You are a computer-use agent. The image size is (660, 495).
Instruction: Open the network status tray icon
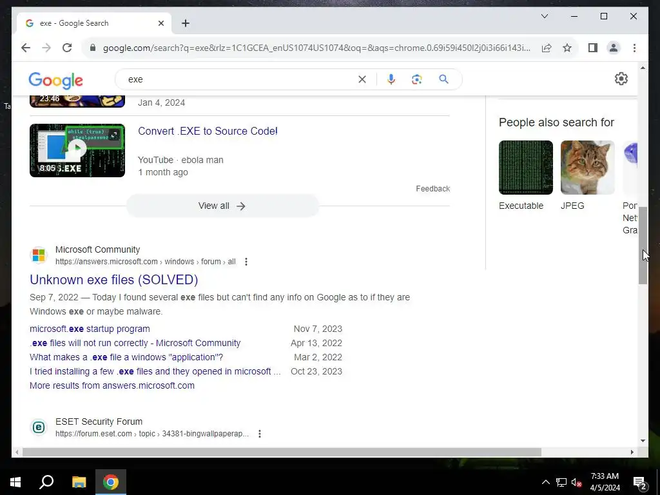[x=561, y=482]
